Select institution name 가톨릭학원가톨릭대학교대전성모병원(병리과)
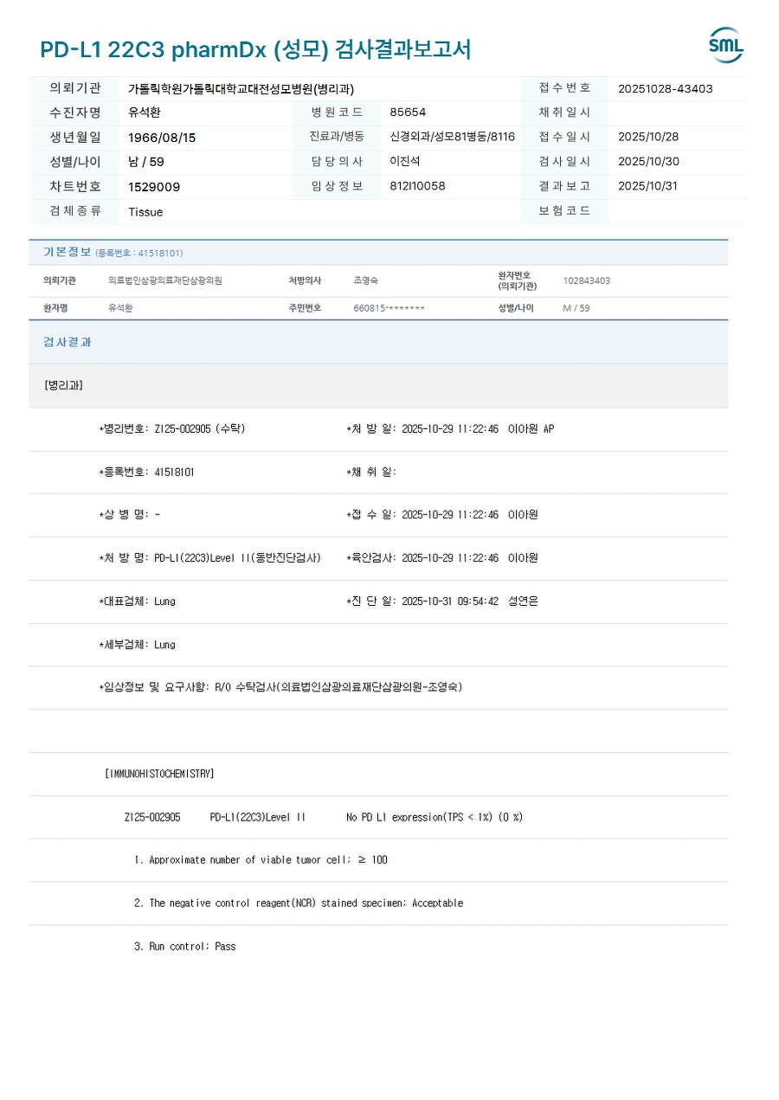The width and height of the screenshot is (779, 1100). point(241,88)
